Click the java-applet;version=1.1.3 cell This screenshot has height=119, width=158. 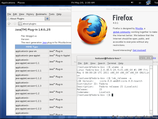(32, 84)
